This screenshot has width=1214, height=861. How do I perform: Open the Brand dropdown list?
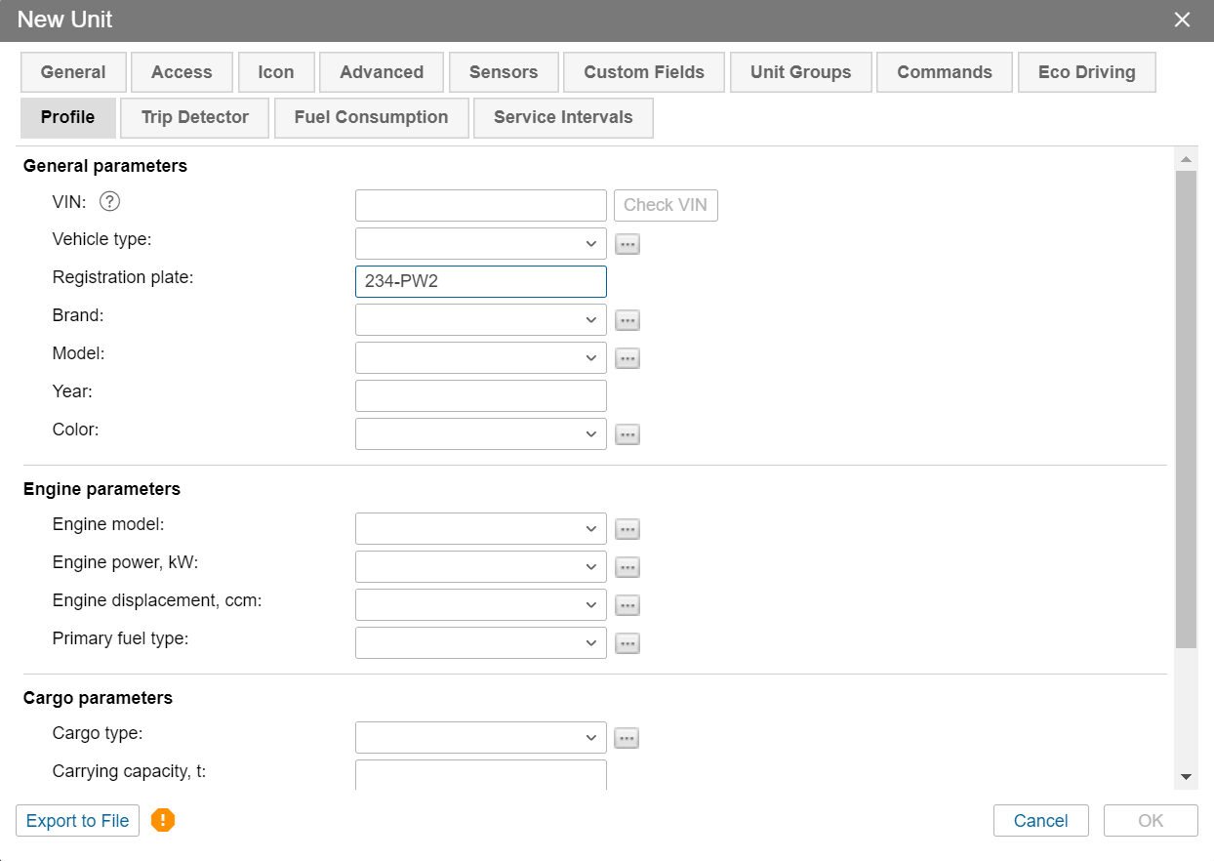click(x=481, y=319)
